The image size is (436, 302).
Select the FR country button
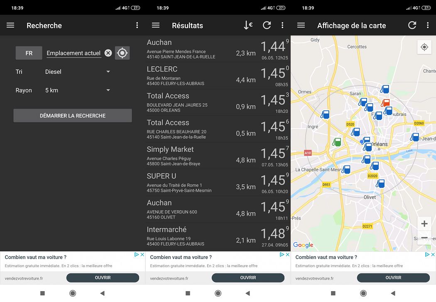point(29,53)
